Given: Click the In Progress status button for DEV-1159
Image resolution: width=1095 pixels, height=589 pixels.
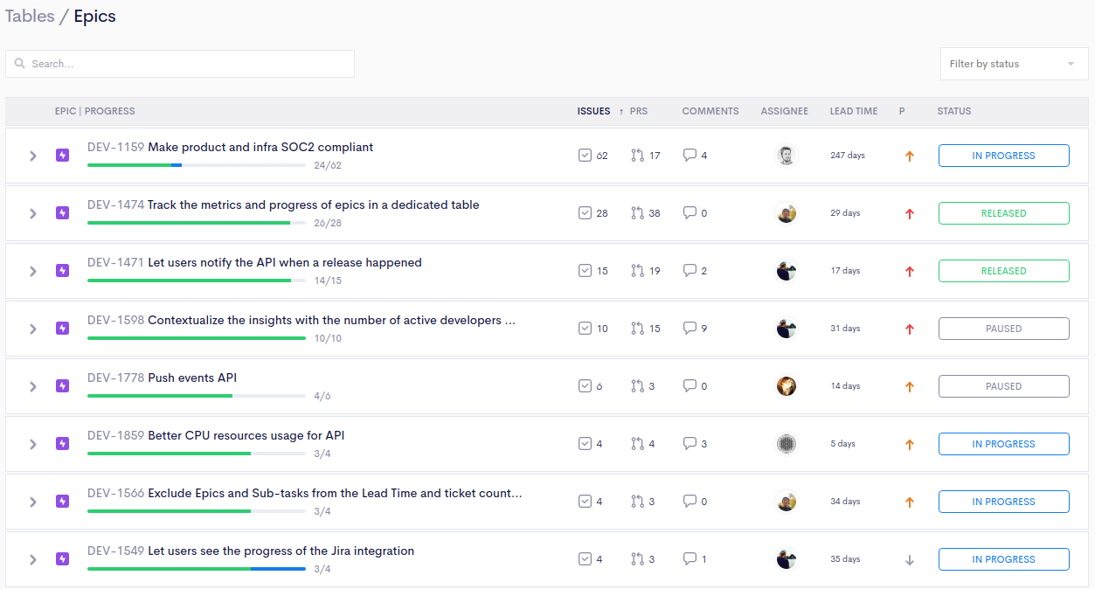Looking at the screenshot, I should click(1003, 156).
